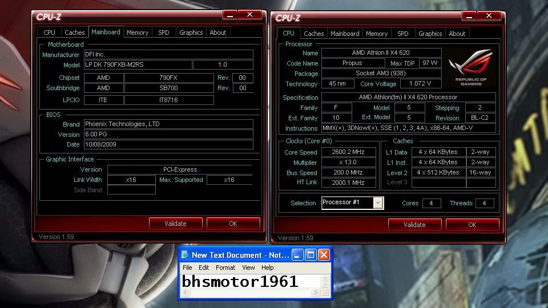Click the Name field AMD Athlon II X4 620

381,52
